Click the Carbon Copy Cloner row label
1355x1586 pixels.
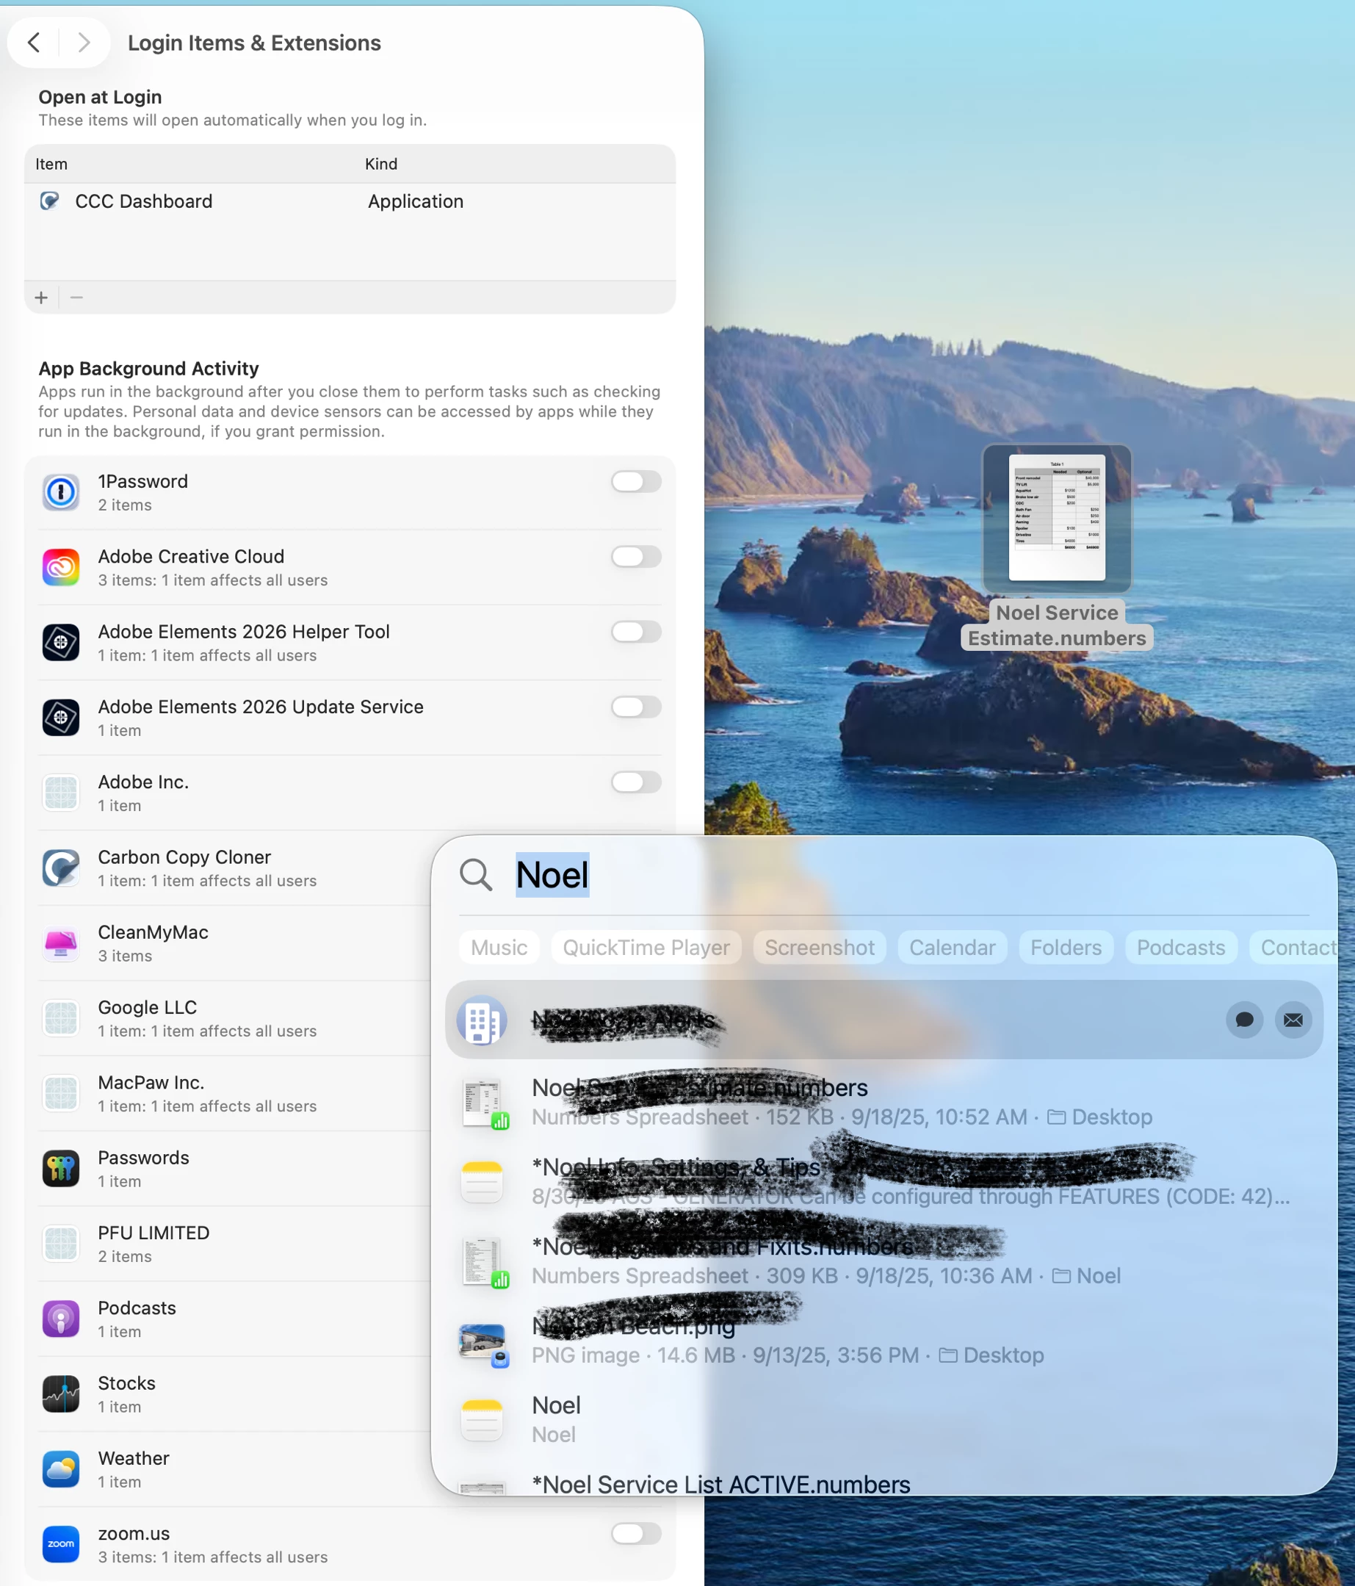point(184,857)
